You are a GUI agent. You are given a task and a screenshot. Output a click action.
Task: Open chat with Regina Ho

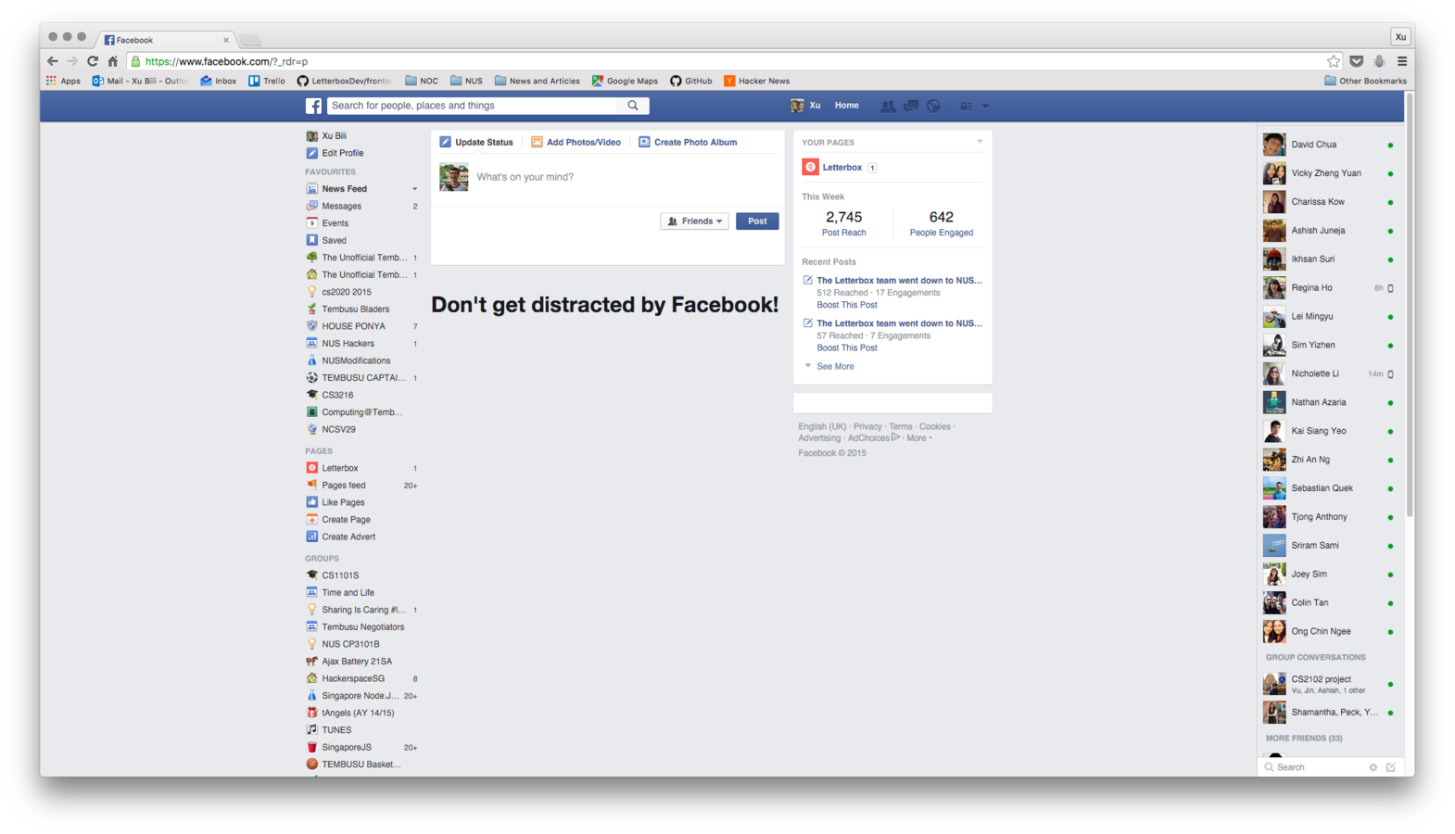click(x=1328, y=288)
